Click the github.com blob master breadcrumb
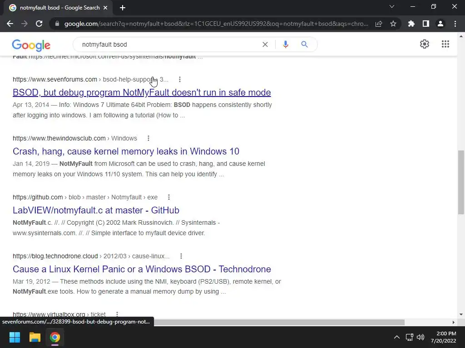Screen dimensions: 465x348 [85, 197]
